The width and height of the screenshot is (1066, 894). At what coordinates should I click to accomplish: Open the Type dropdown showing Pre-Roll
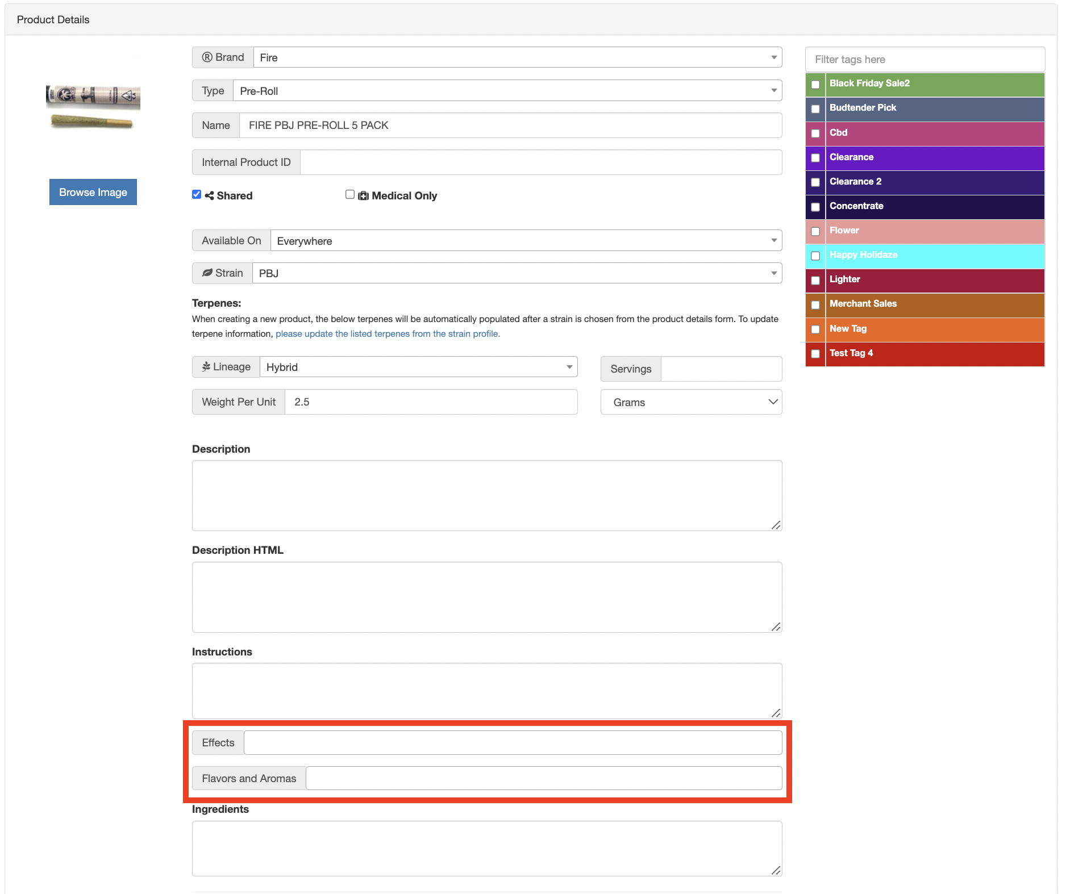(507, 91)
